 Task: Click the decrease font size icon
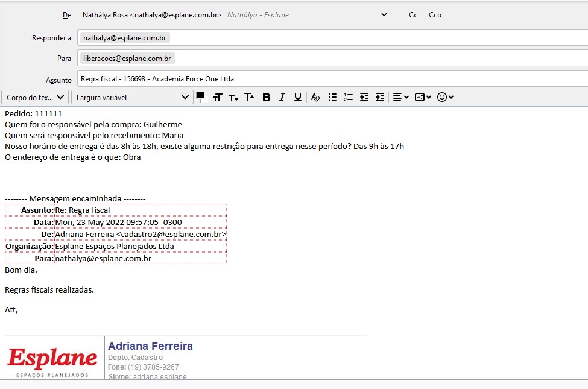click(233, 97)
